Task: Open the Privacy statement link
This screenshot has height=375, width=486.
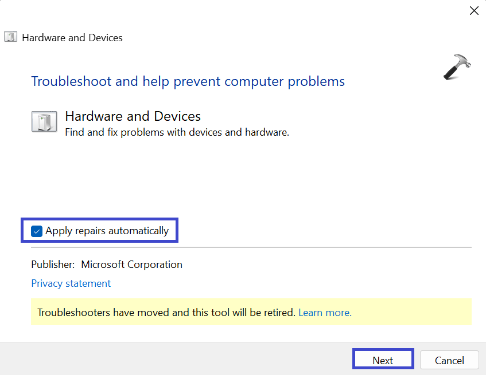Action: click(x=71, y=283)
